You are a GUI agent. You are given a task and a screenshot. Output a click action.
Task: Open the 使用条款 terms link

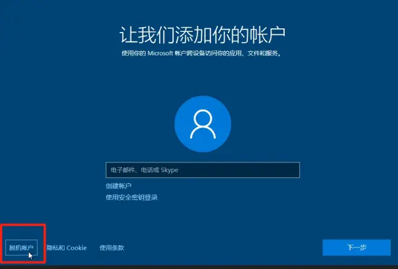(x=112, y=248)
